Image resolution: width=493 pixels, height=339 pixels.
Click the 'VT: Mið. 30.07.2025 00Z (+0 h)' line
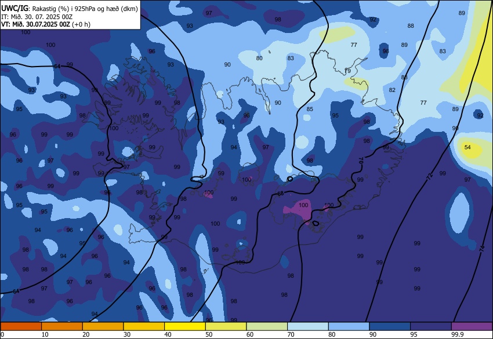tap(46, 24)
